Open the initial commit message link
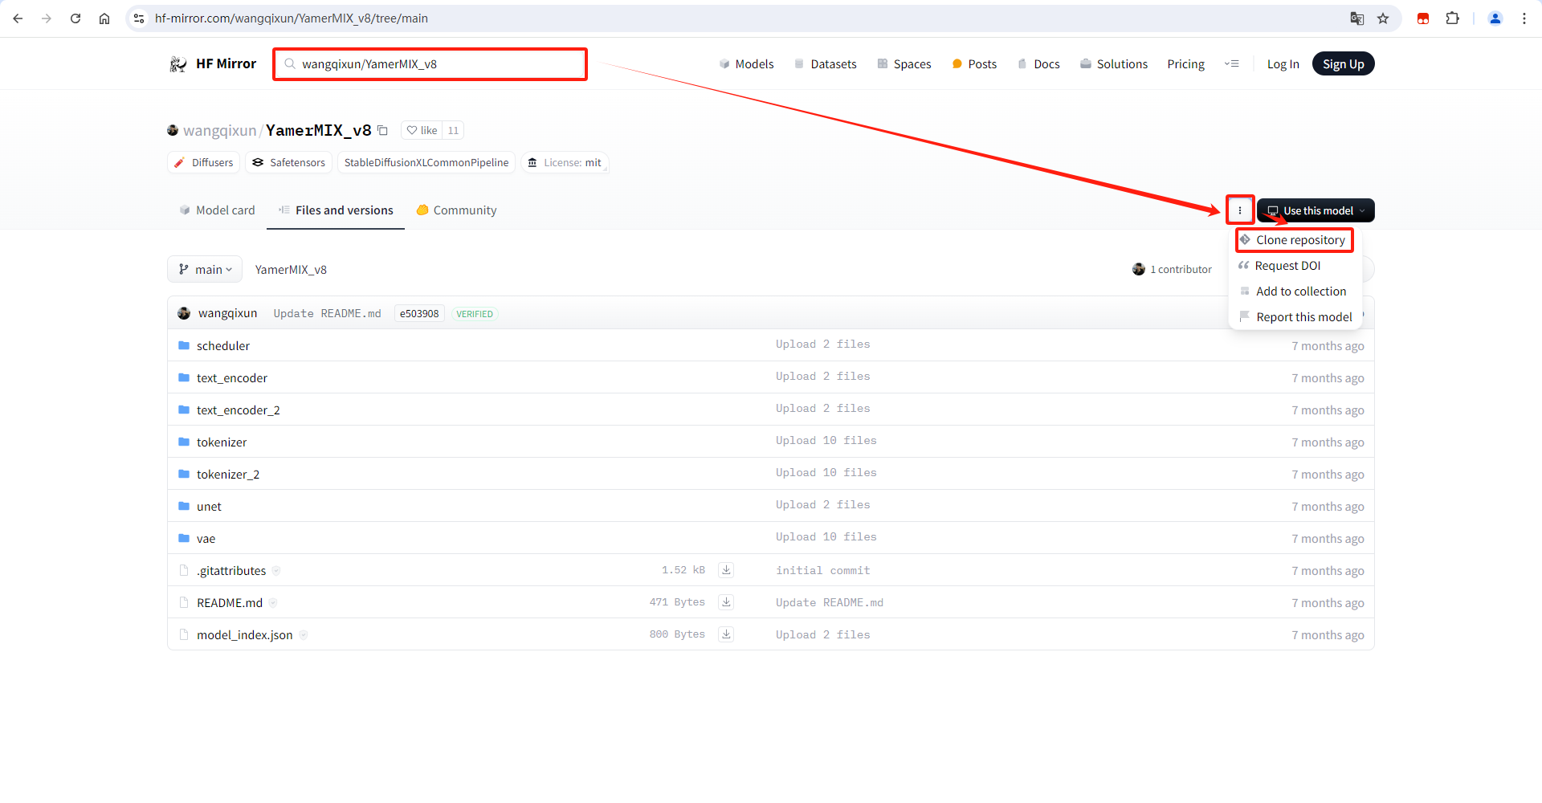1542x803 pixels. [823, 571]
